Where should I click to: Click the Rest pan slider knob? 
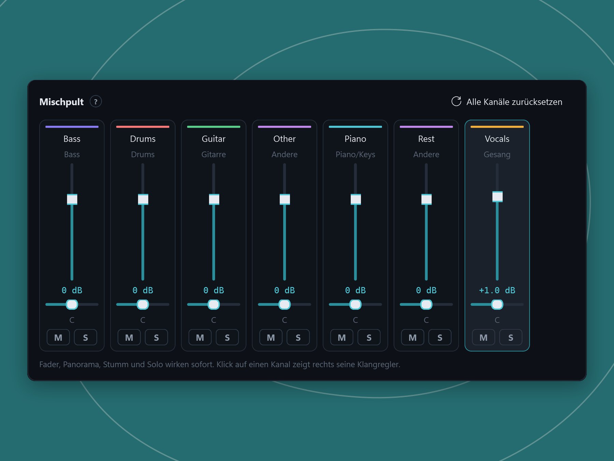click(426, 304)
